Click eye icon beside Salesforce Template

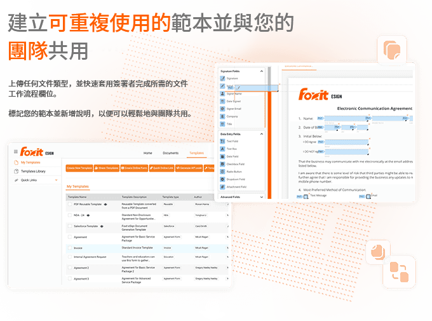[x=102, y=226]
